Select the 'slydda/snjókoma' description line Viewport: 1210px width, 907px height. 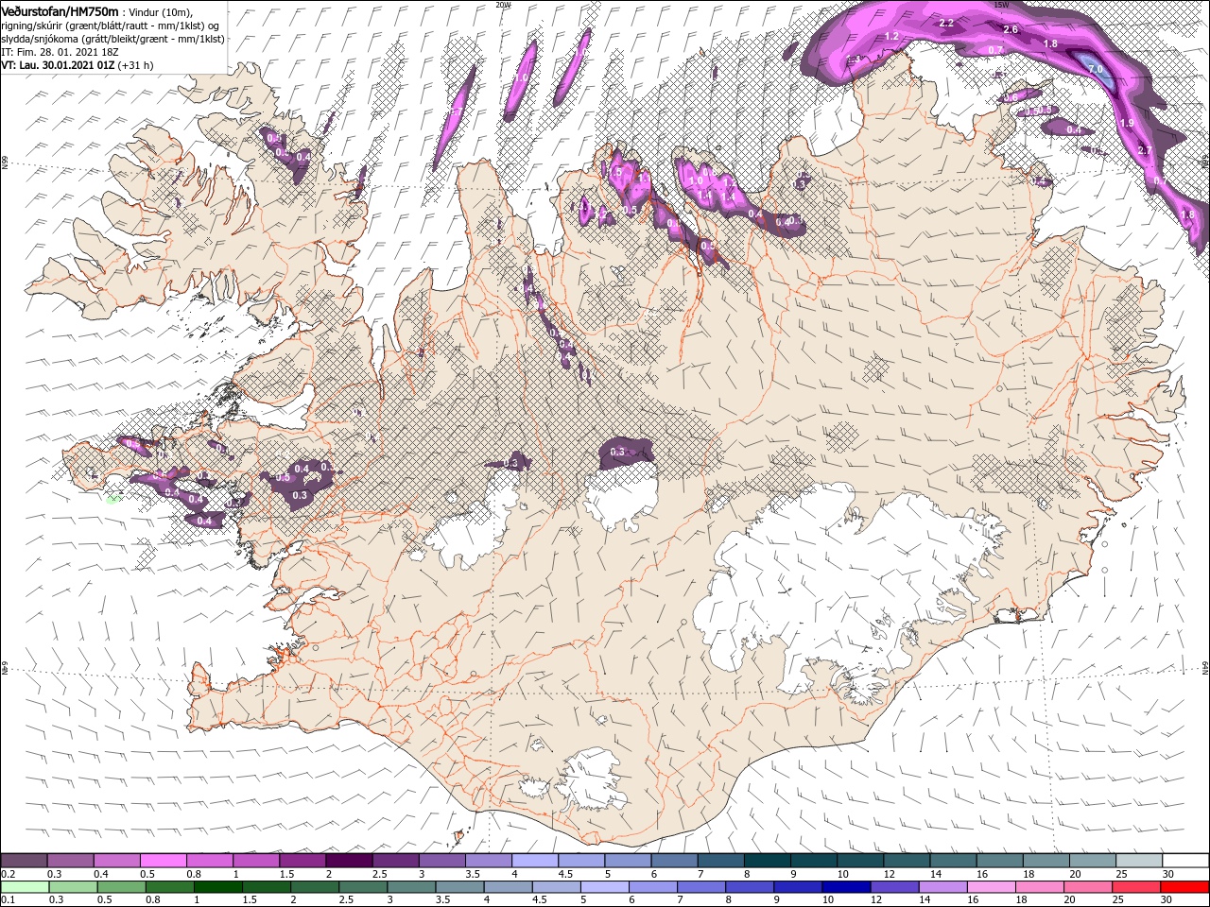pyautogui.click(x=111, y=39)
